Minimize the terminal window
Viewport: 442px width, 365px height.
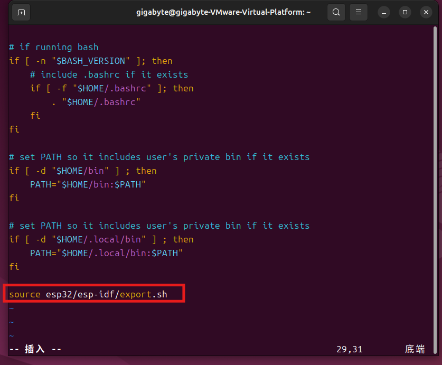(x=384, y=12)
